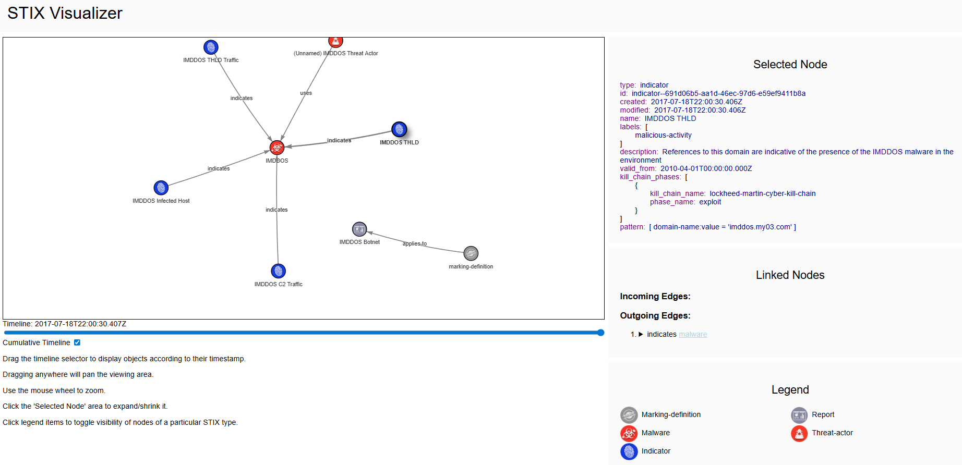Toggle Report nodes in legend
Screen dimensions: 962x465
click(x=823, y=414)
